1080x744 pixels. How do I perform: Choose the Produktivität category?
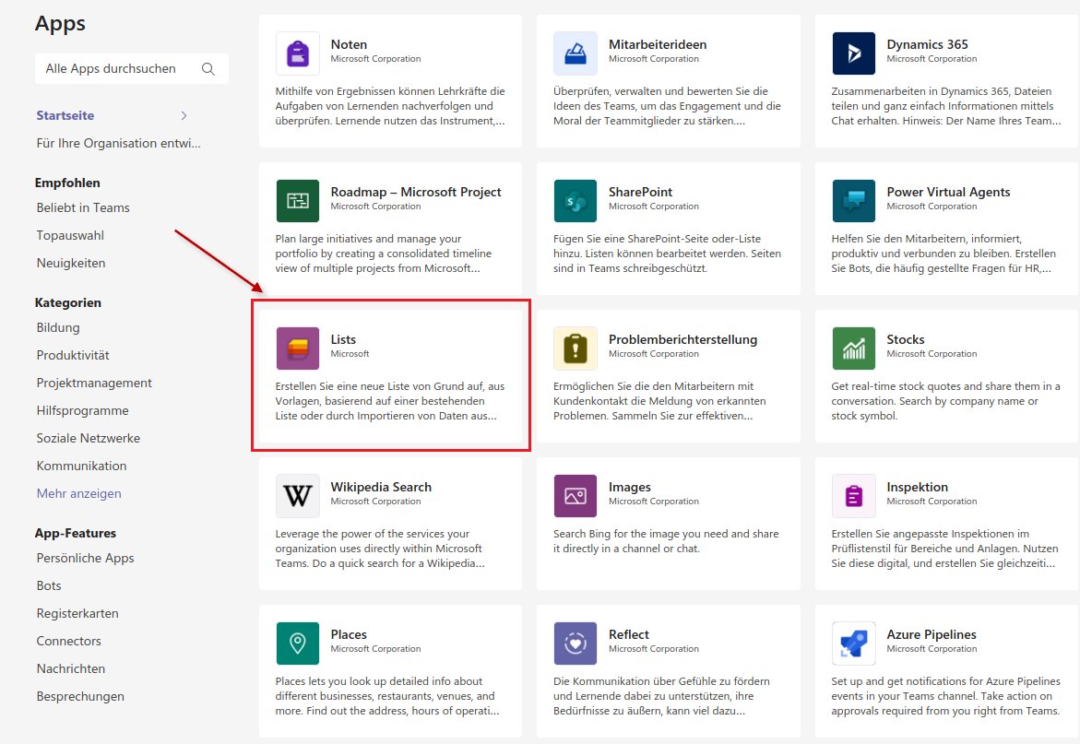pyautogui.click(x=73, y=355)
